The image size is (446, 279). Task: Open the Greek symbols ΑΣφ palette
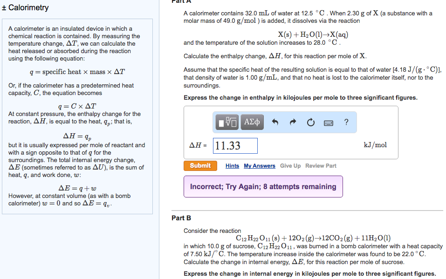pyautogui.click(x=252, y=122)
